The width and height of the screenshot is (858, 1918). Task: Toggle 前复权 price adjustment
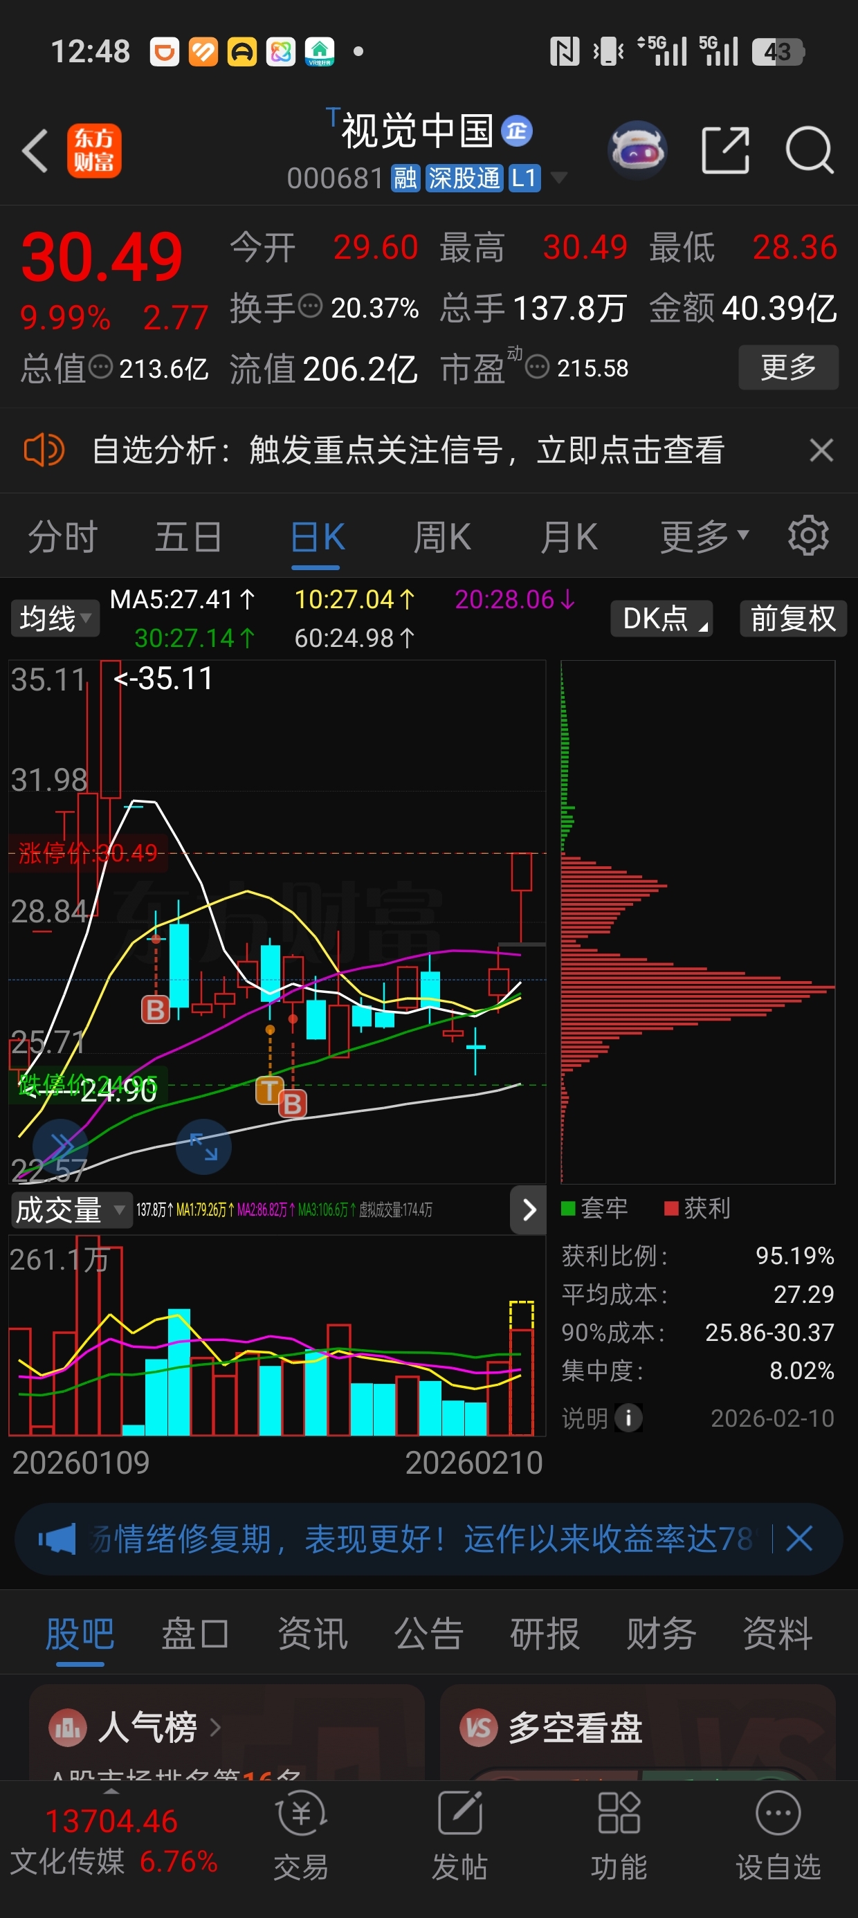click(x=793, y=618)
